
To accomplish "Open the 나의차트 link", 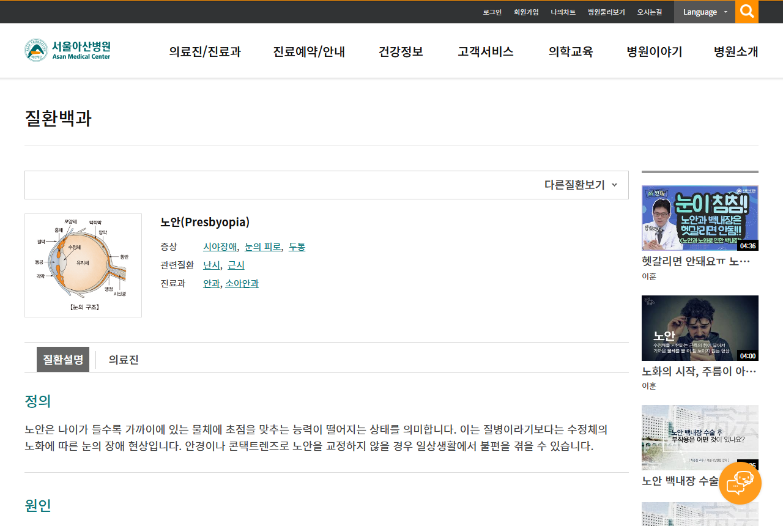I will [563, 12].
